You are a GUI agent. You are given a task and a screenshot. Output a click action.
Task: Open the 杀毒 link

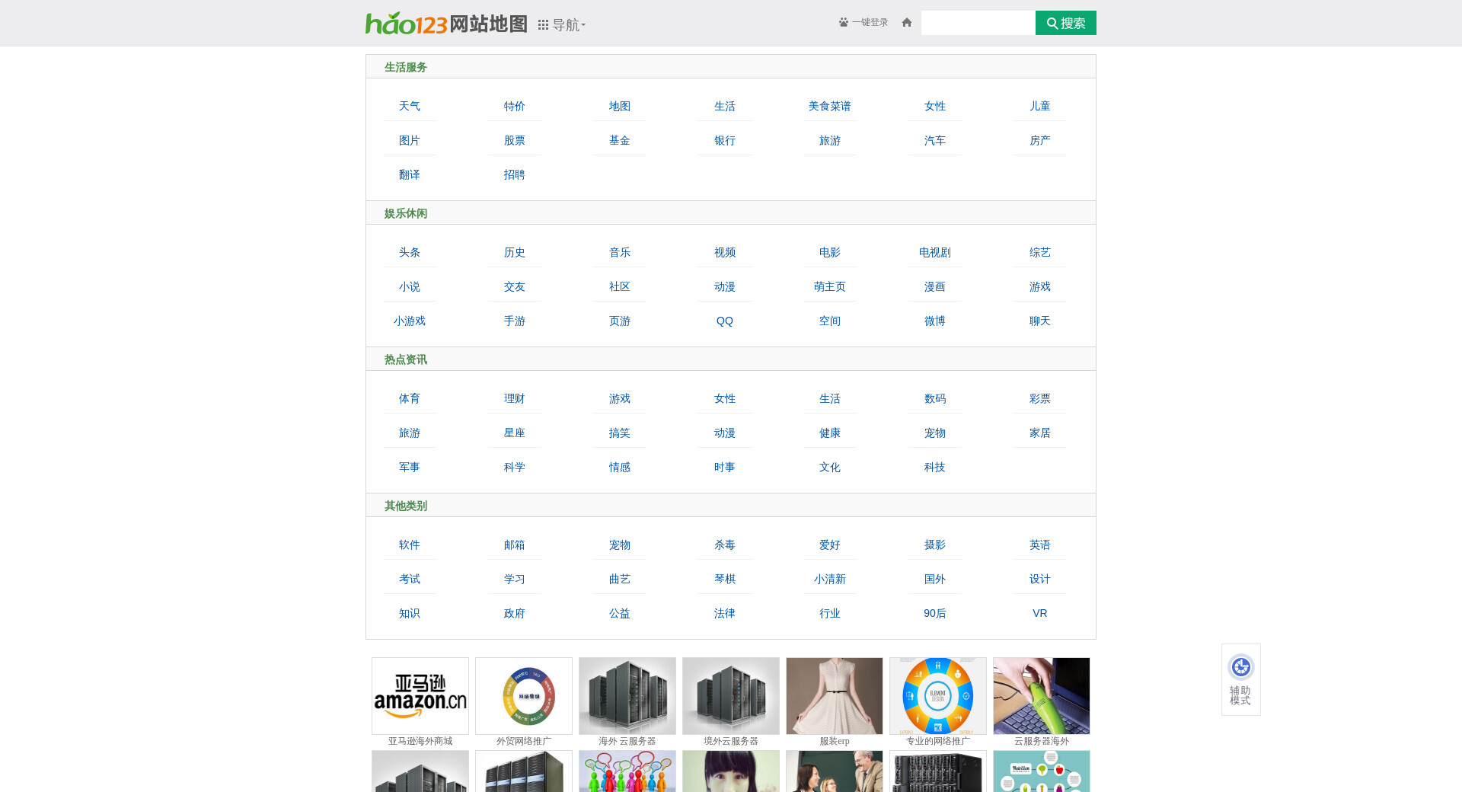[x=725, y=545]
